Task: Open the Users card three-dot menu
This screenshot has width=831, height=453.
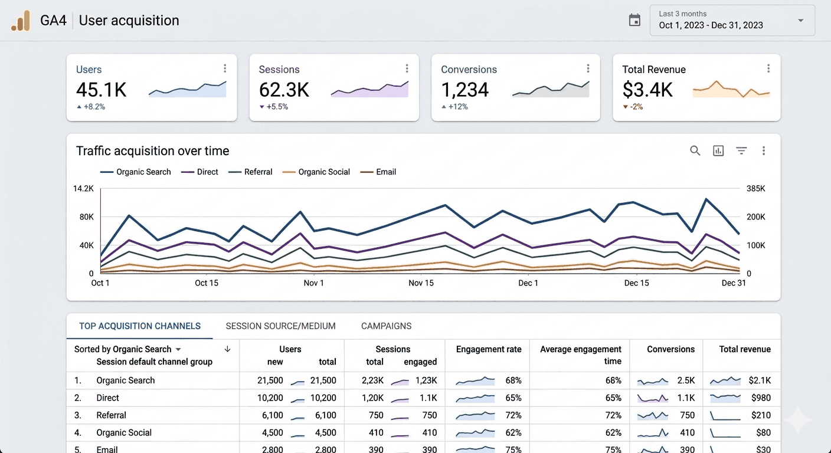Action: click(225, 68)
